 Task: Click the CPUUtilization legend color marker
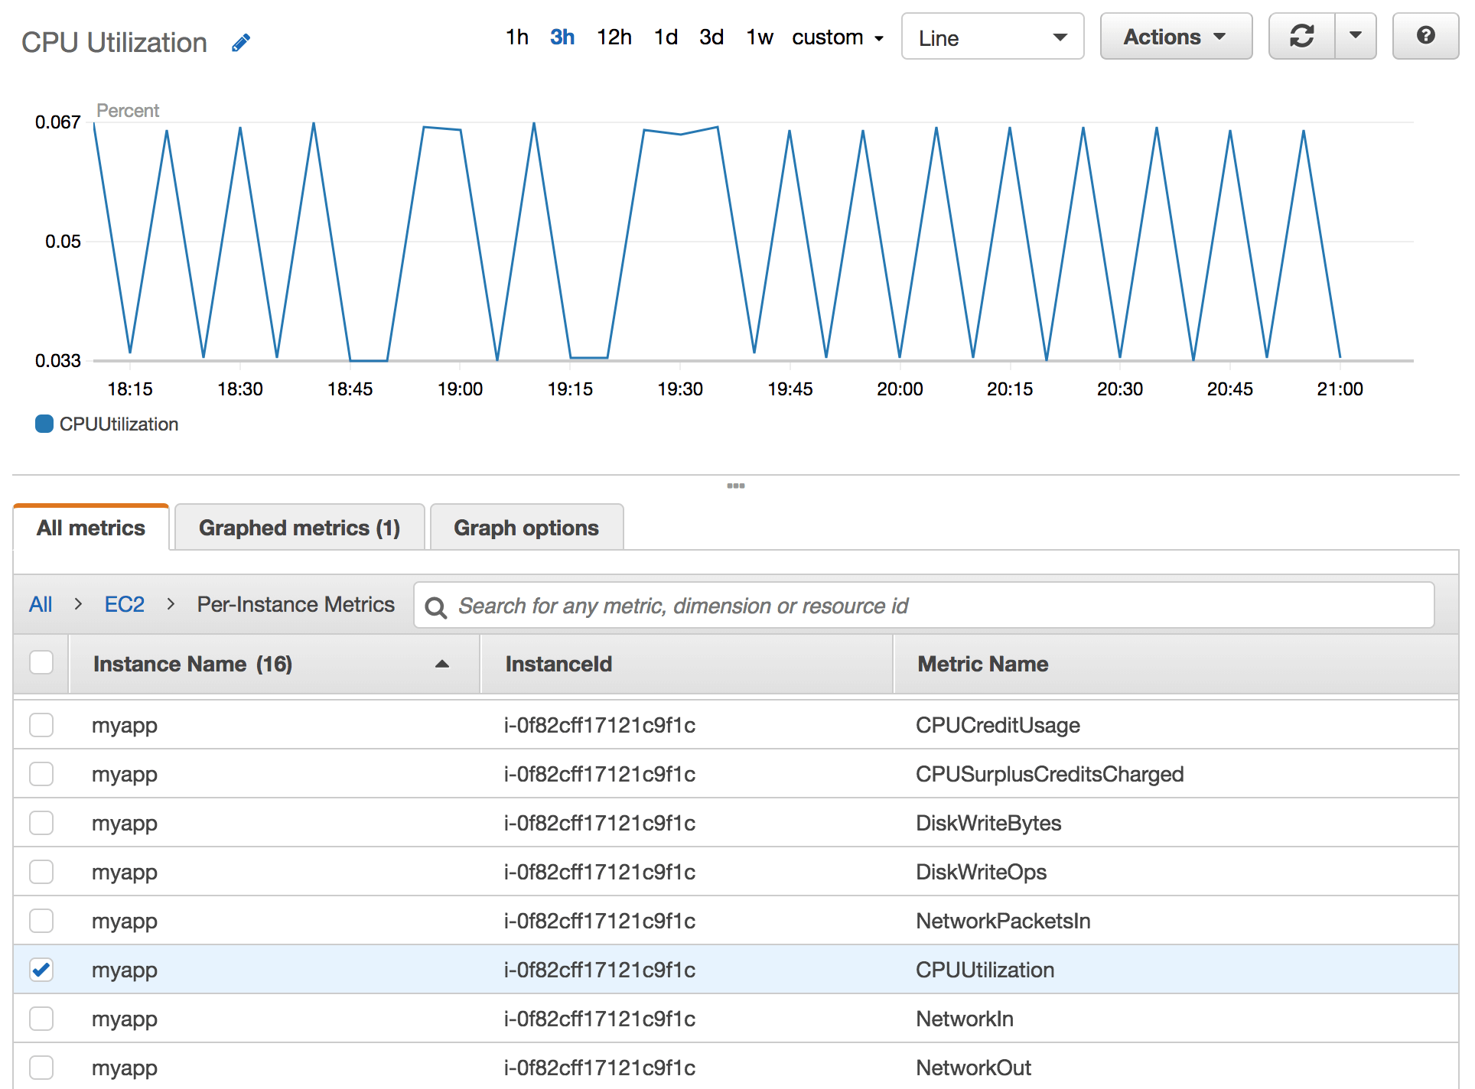[x=44, y=424]
